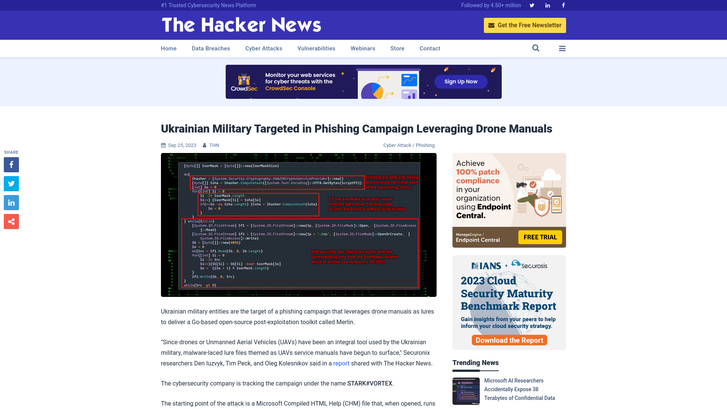Image resolution: width=727 pixels, height=409 pixels.
Task: Select the Data Breaches navigation tab
Action: point(211,48)
